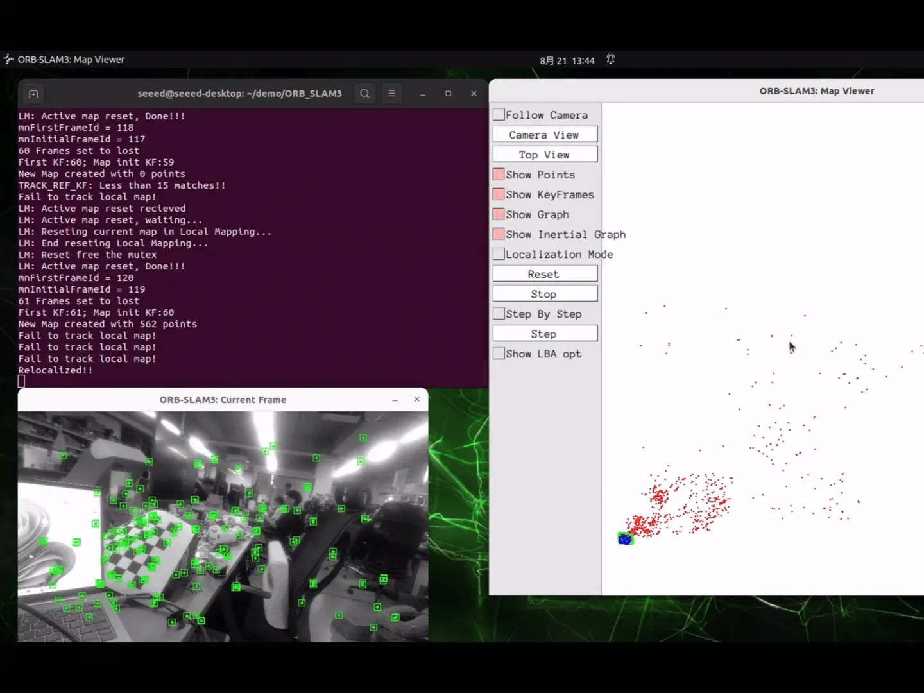Image resolution: width=924 pixels, height=693 pixels.
Task: Click the blue keyframe marker in map
Action: (x=625, y=539)
